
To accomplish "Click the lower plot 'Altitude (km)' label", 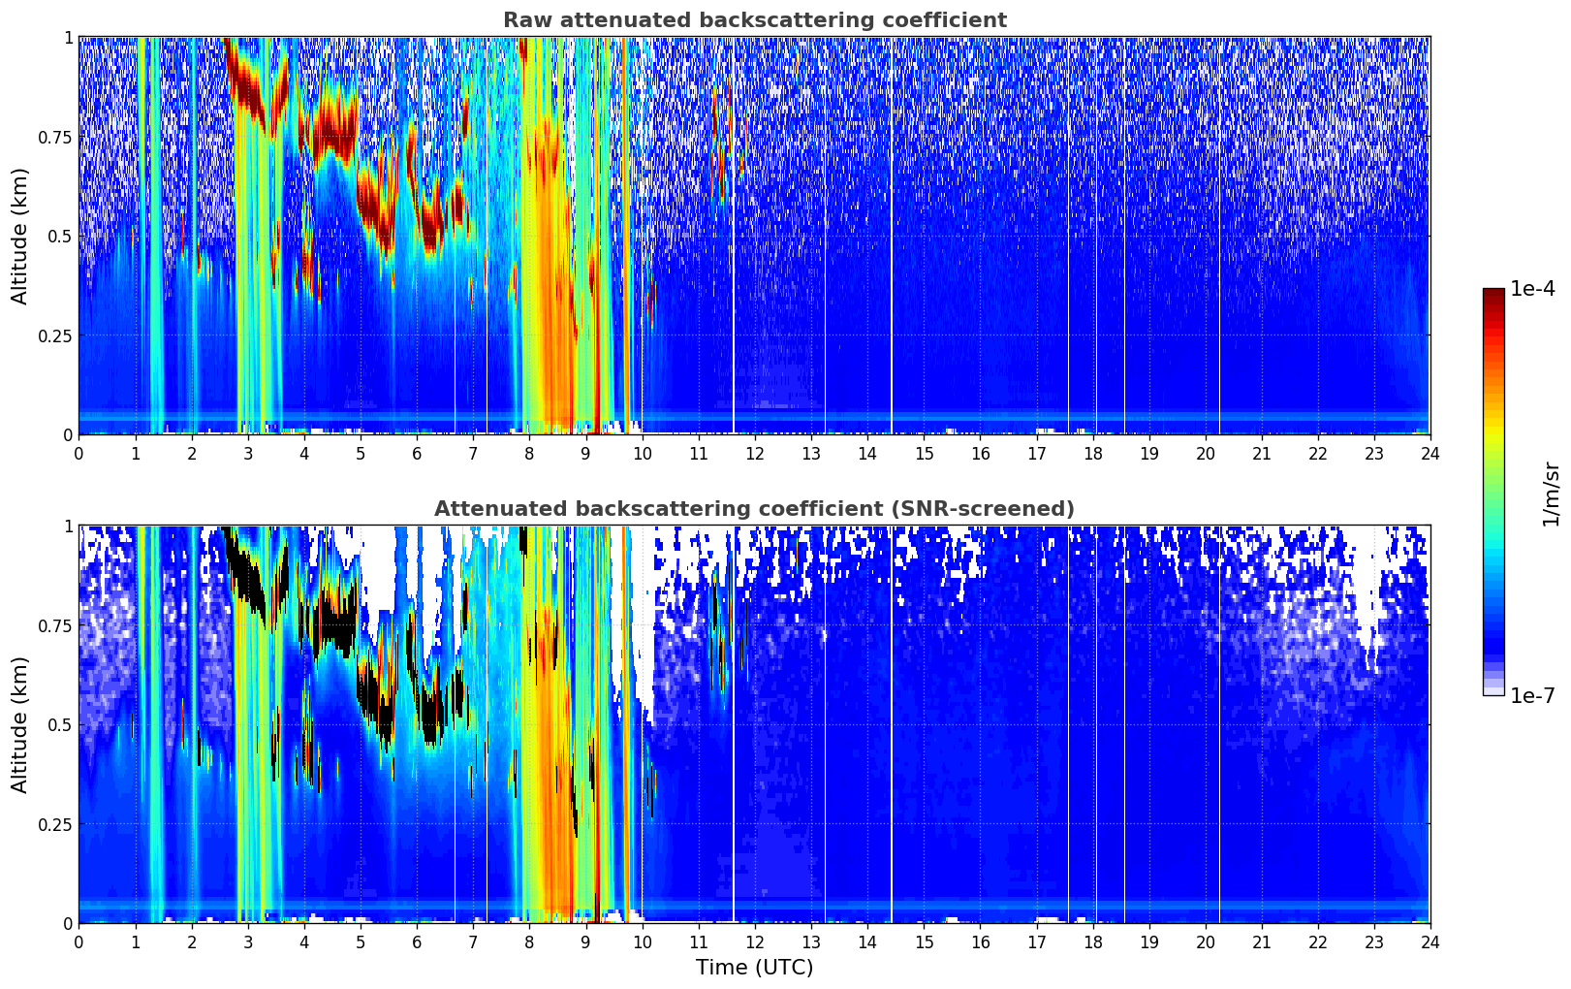I will click(x=20, y=724).
